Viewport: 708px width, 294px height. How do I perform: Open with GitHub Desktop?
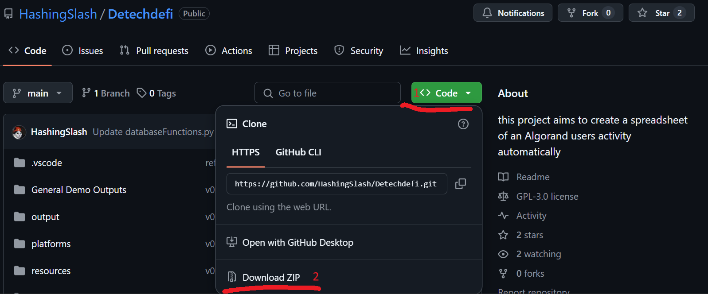coord(297,243)
